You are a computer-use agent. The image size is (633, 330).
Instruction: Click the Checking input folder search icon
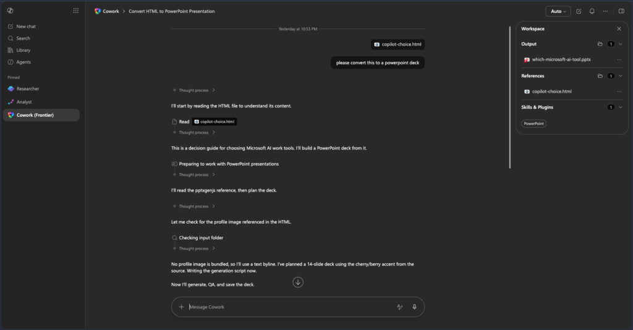point(174,238)
